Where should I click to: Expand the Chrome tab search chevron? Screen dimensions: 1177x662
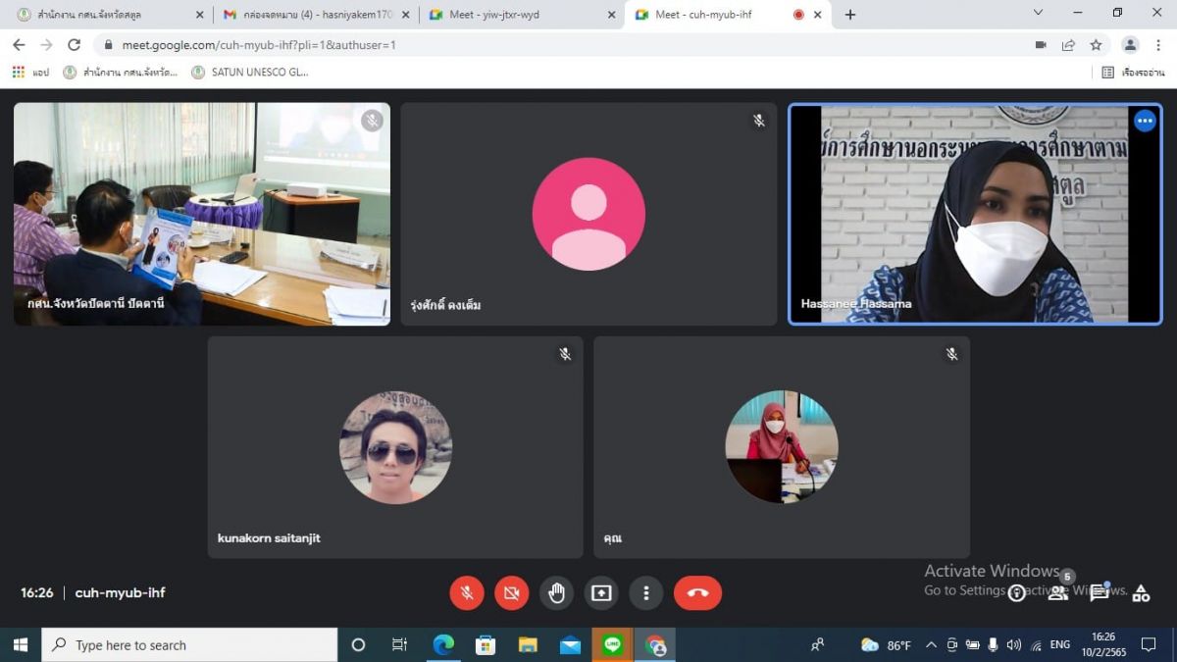click(1038, 13)
